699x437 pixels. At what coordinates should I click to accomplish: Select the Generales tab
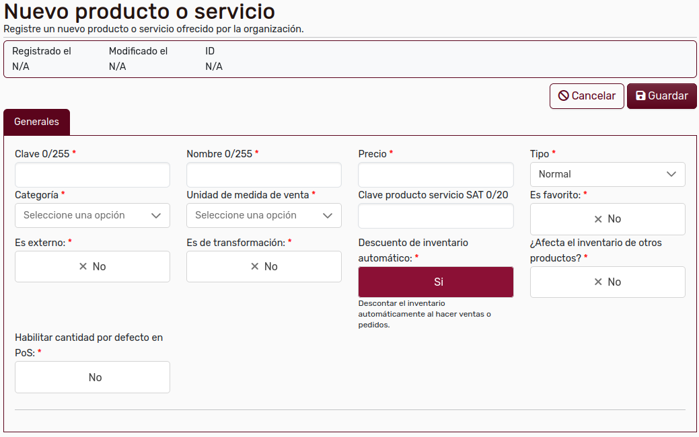pos(36,122)
